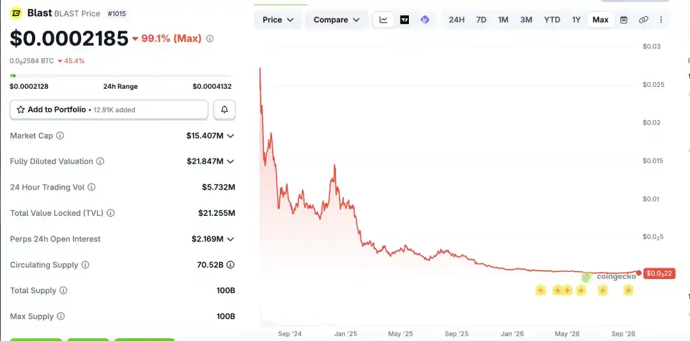Switch to TradingView chart icon
Image resolution: width=690 pixels, height=341 pixels.
click(404, 20)
